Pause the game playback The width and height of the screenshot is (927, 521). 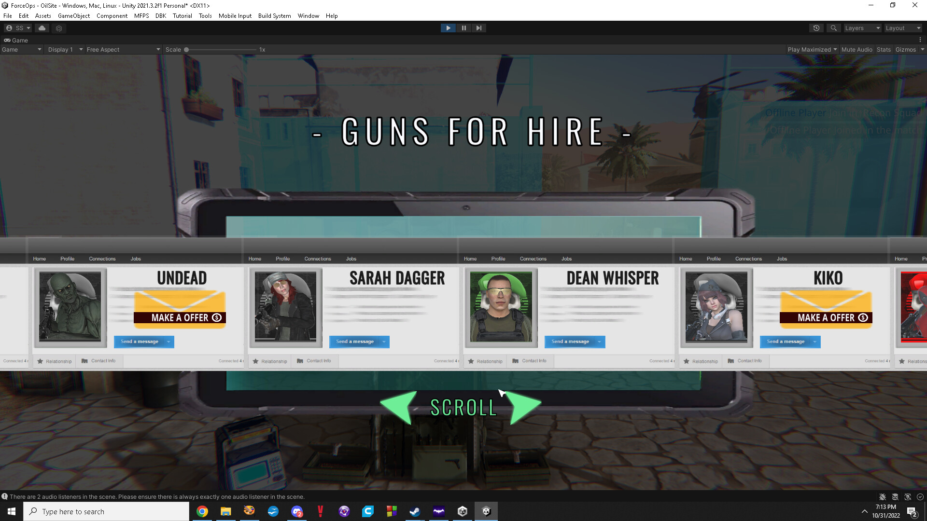(463, 28)
